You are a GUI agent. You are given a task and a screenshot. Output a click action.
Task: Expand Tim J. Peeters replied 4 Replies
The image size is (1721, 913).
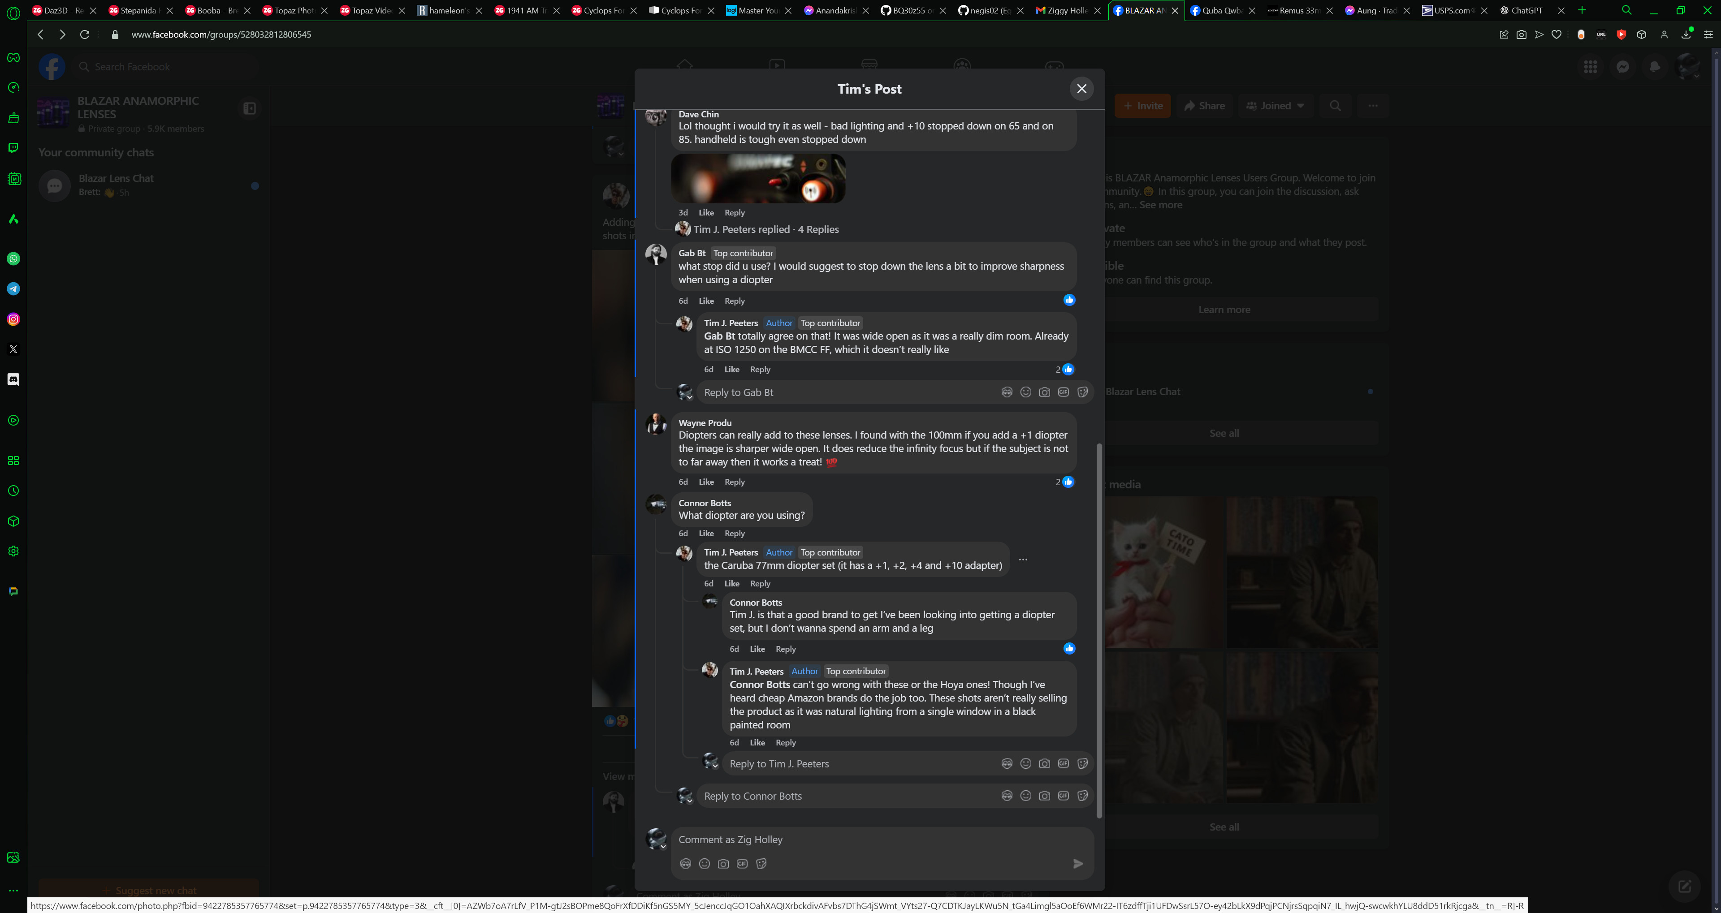765,229
